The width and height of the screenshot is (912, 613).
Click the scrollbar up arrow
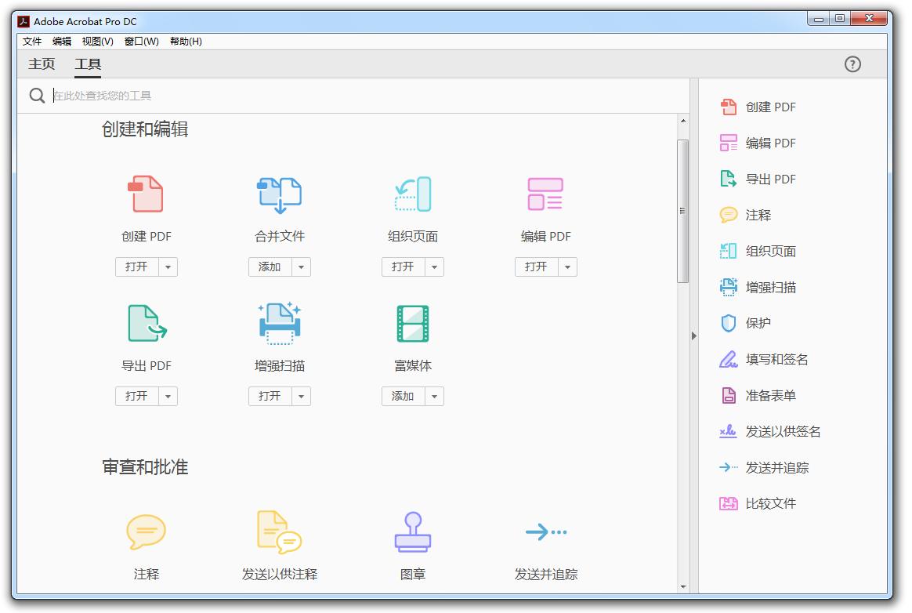[x=683, y=121]
